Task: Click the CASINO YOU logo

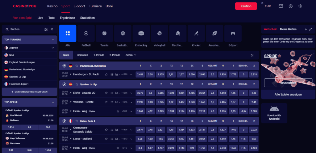Action: click(x=25, y=6)
